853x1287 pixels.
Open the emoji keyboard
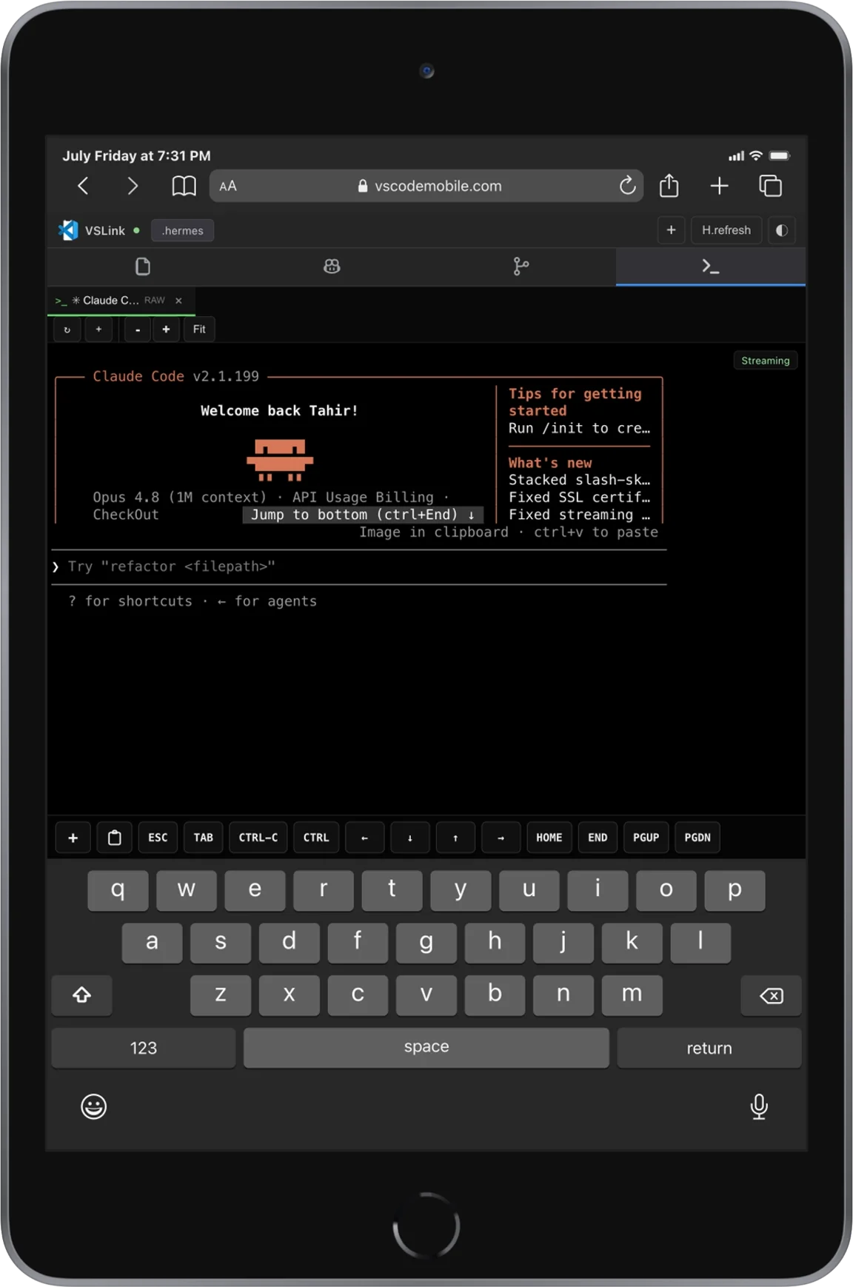click(x=94, y=1106)
